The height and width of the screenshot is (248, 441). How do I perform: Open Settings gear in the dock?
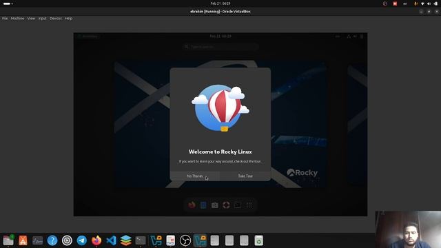pos(67,240)
